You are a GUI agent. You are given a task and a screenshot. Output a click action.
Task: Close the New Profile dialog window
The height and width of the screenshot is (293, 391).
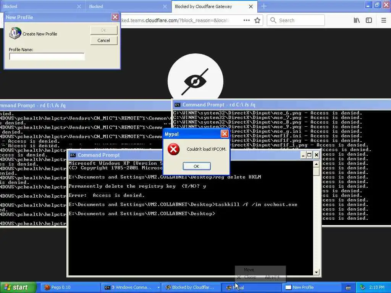pos(115,17)
